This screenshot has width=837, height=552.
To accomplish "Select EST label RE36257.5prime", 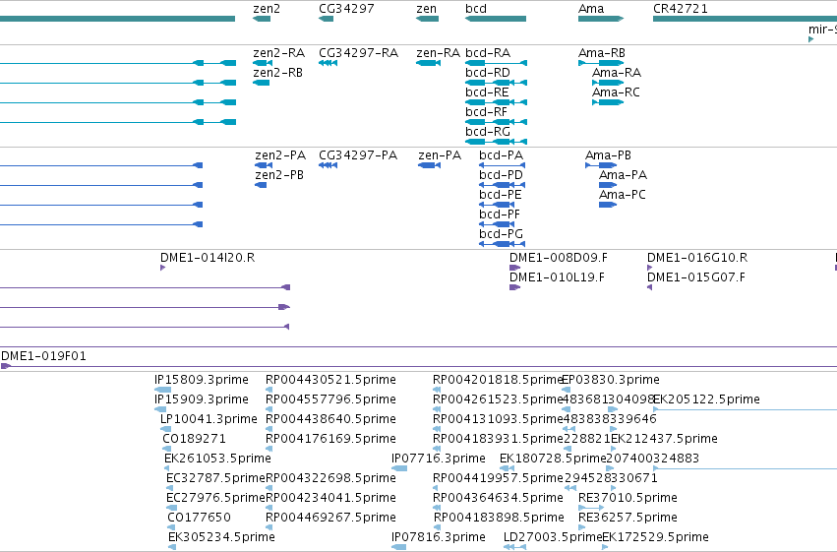I will pos(628,518).
